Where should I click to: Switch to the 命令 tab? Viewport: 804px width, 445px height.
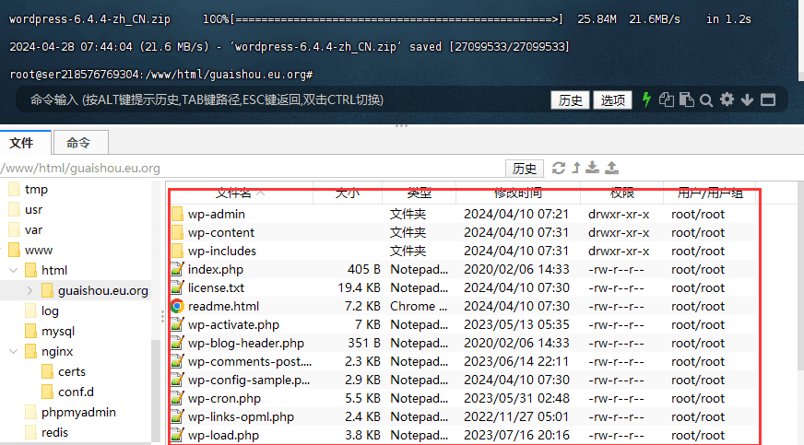80,143
